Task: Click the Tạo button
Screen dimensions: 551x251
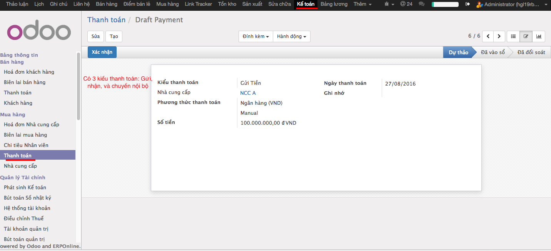Action: 114,36
